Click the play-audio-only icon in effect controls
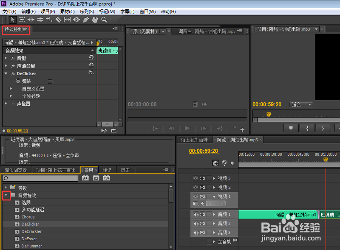The image size is (340, 250). 104,130
